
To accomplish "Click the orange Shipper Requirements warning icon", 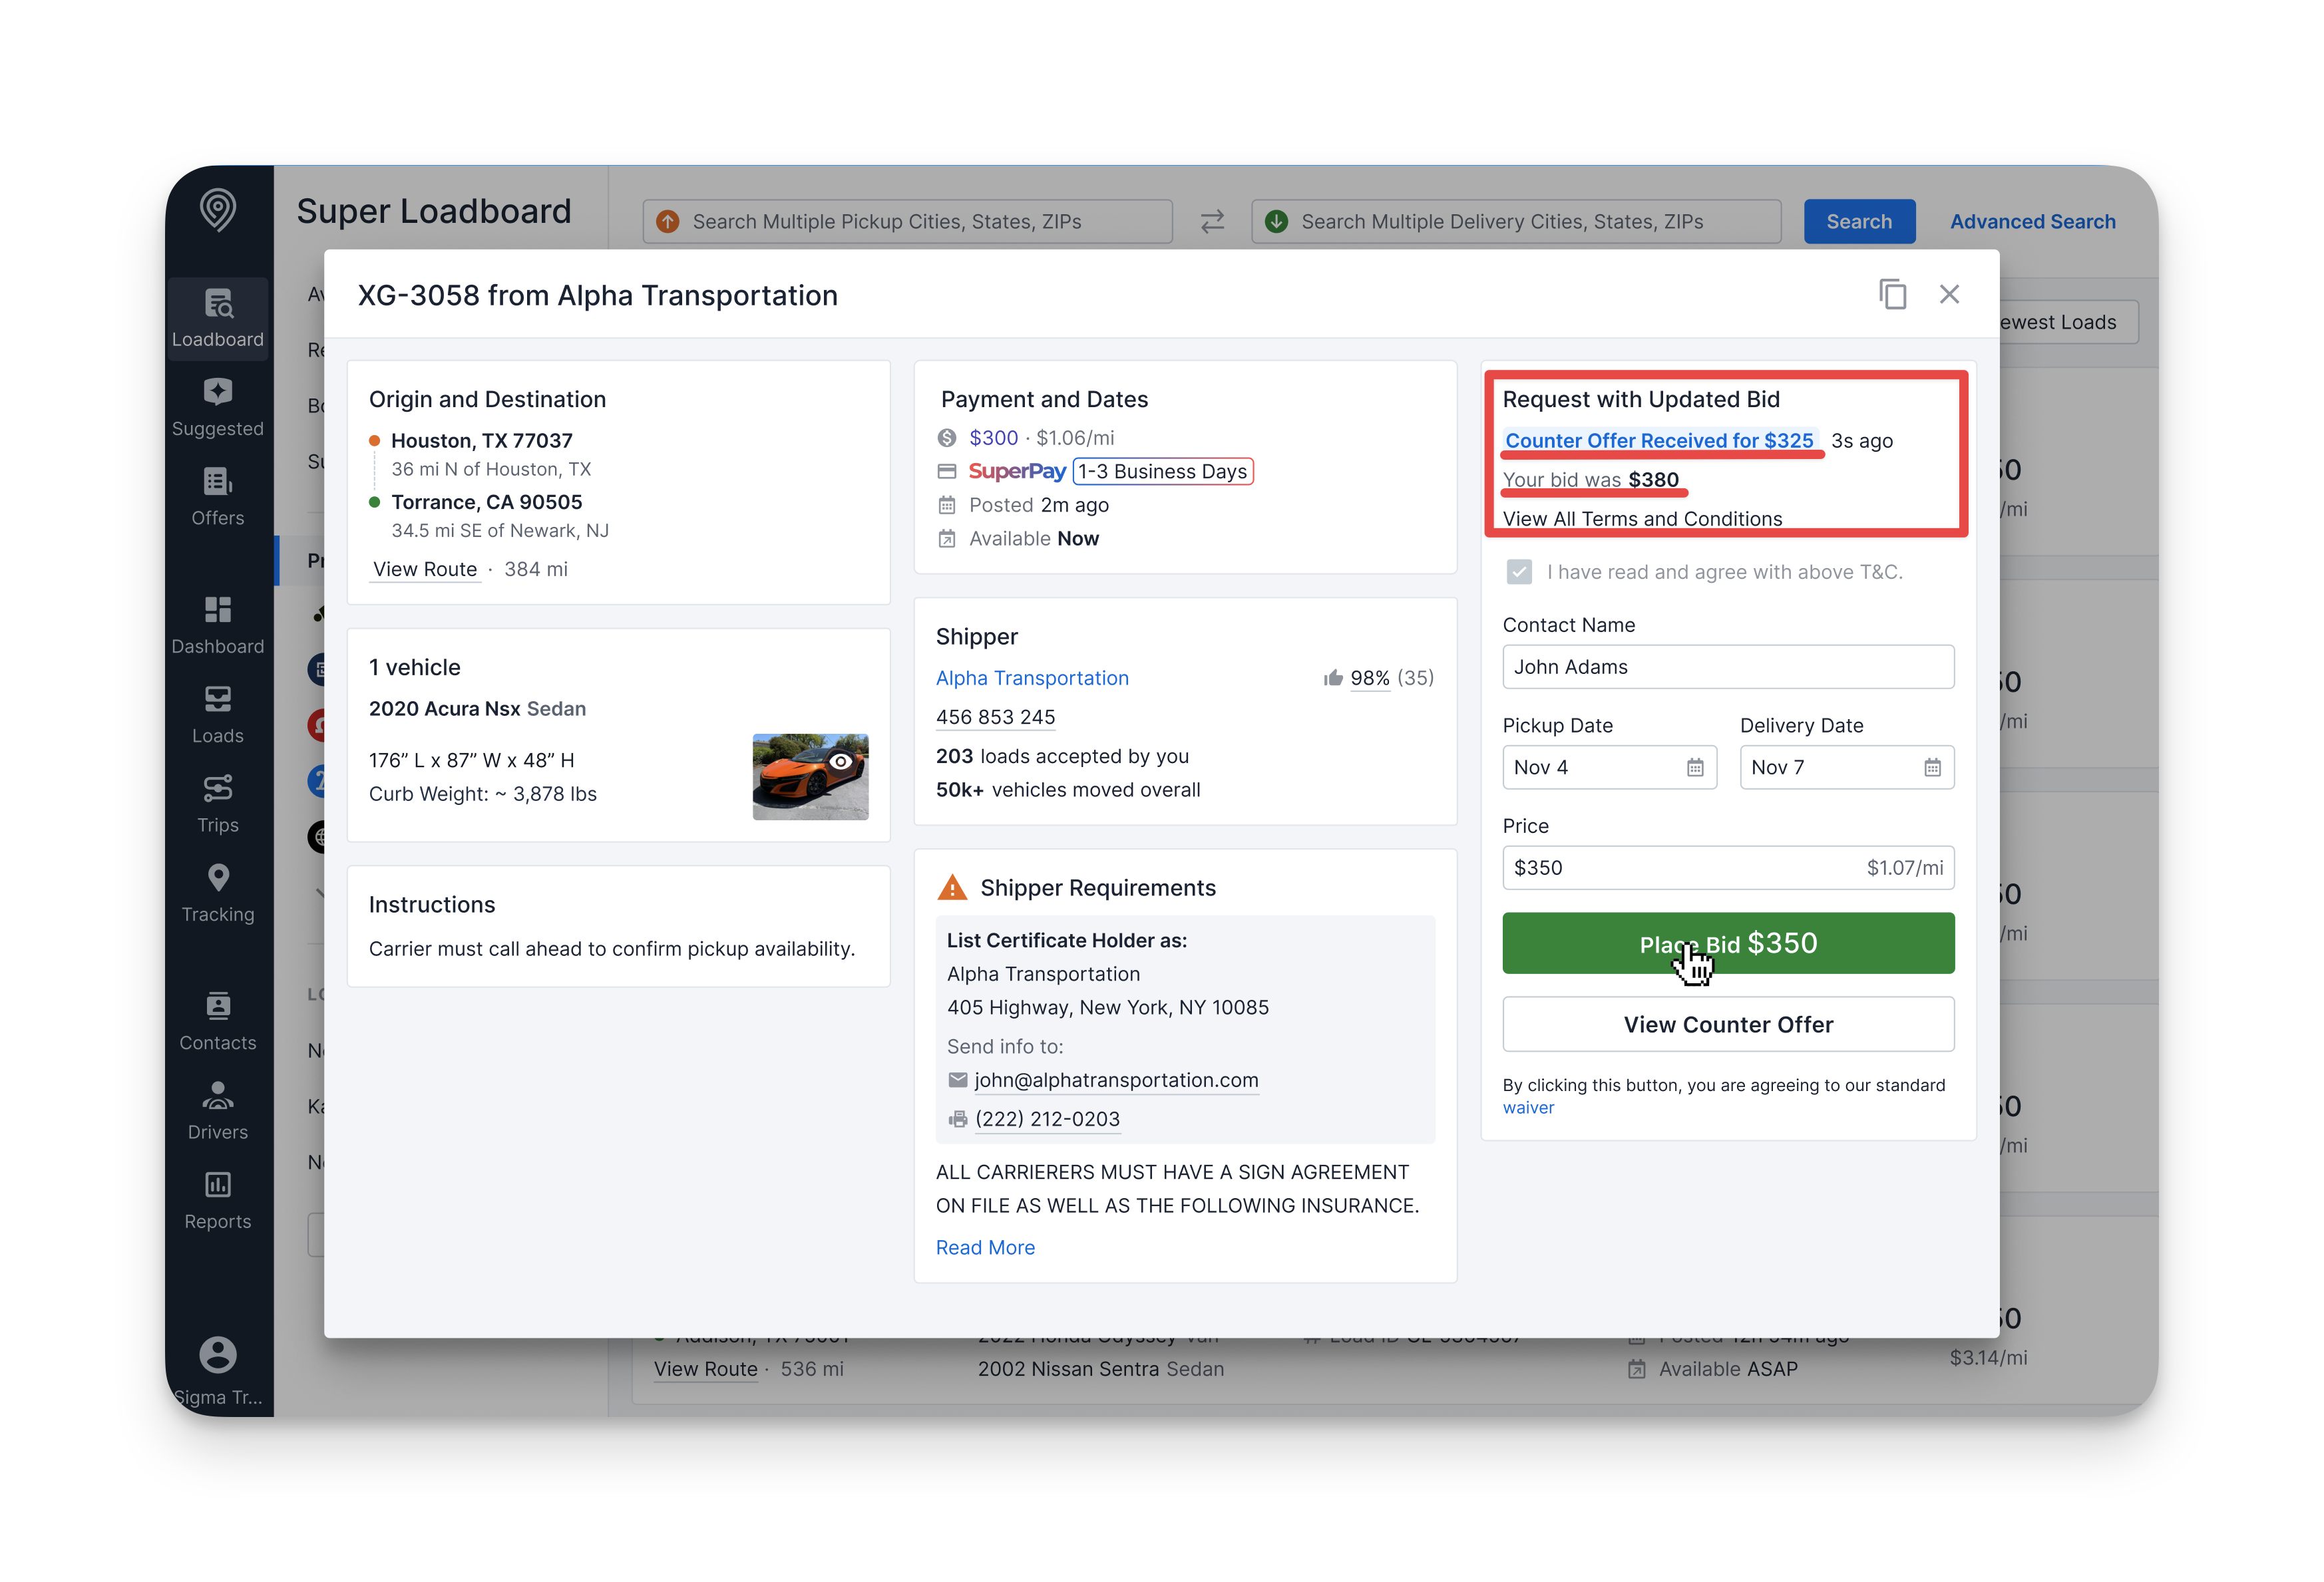I will (952, 887).
